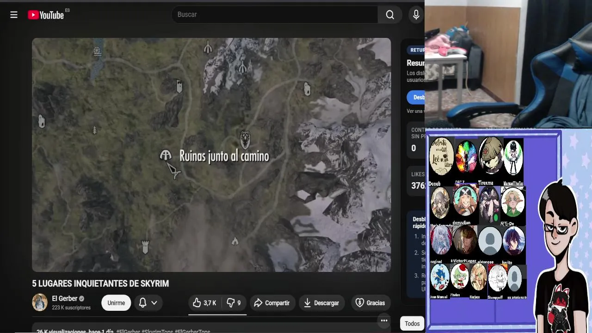The height and width of the screenshot is (333, 592).
Task: Select the domyulian avatar
Action: pyautogui.click(x=466, y=201)
